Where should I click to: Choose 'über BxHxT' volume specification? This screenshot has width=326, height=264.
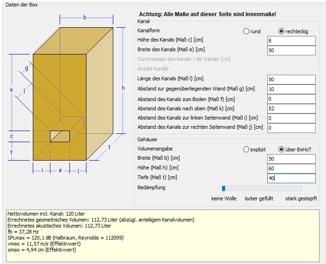pos(281,150)
